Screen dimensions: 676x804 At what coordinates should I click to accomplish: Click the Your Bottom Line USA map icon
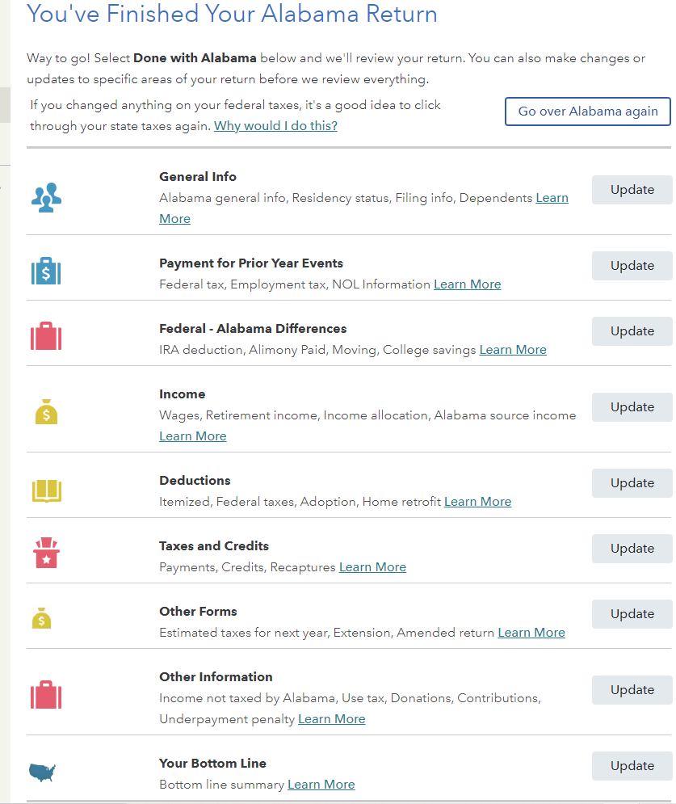click(x=42, y=772)
